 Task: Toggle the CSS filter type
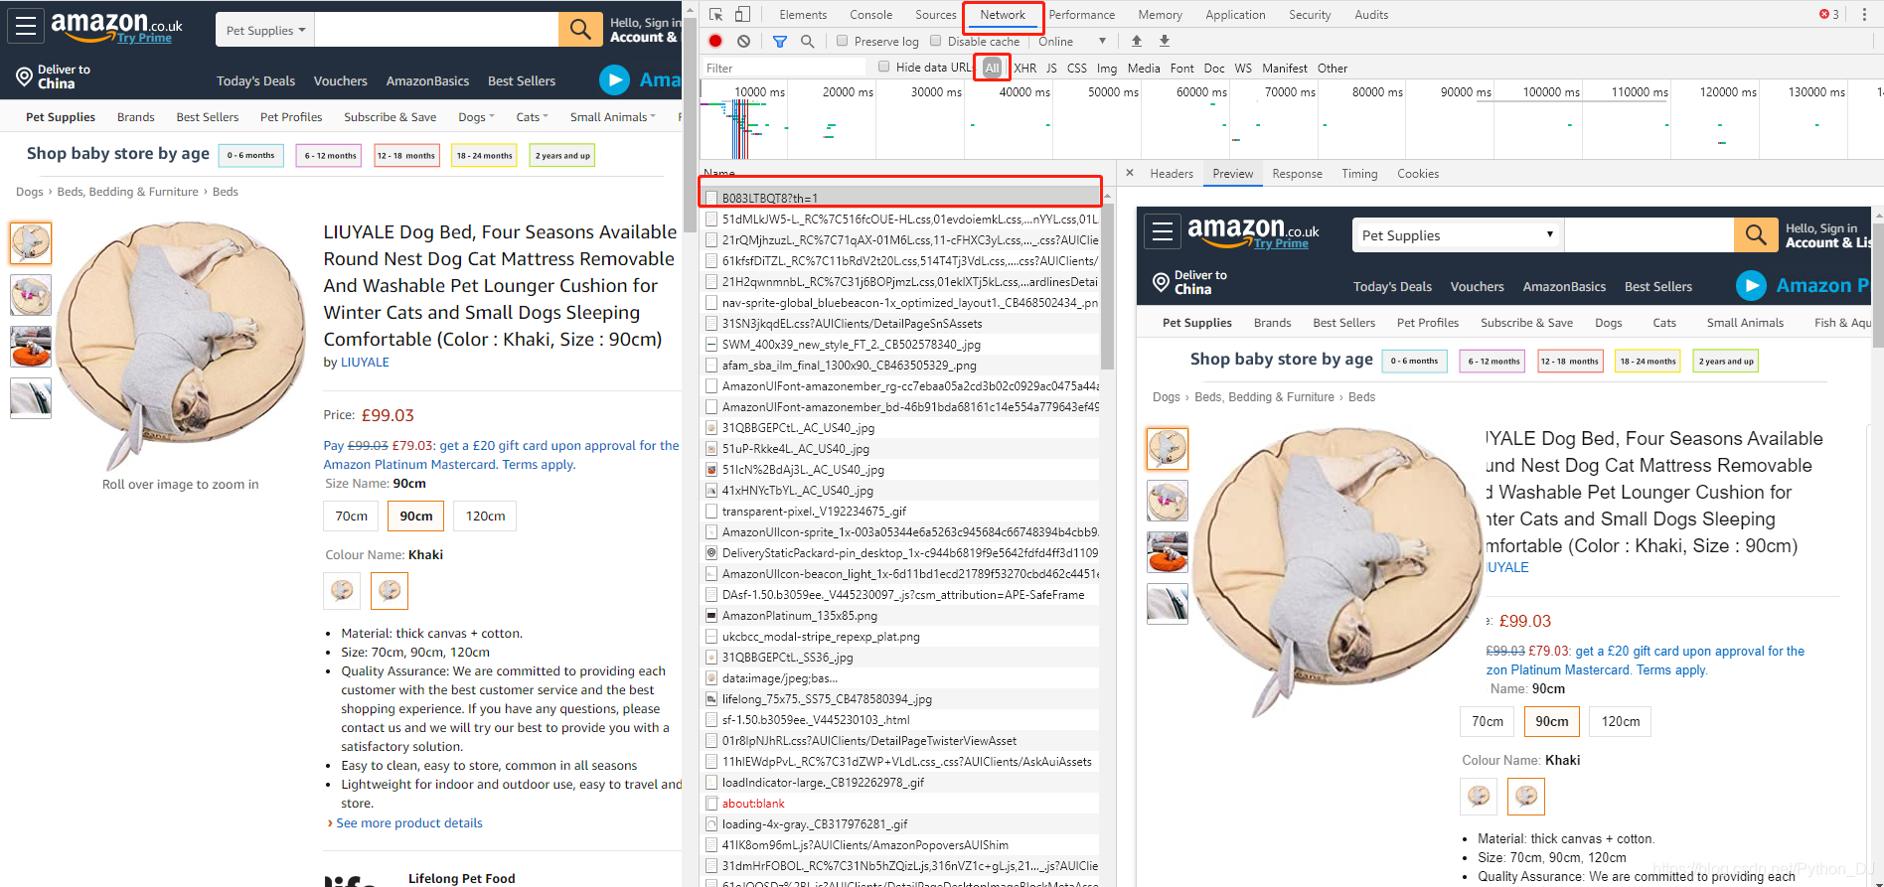coord(1077,68)
